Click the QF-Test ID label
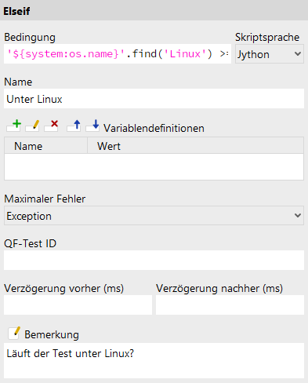This screenshot has width=308, height=383. (x=30, y=243)
